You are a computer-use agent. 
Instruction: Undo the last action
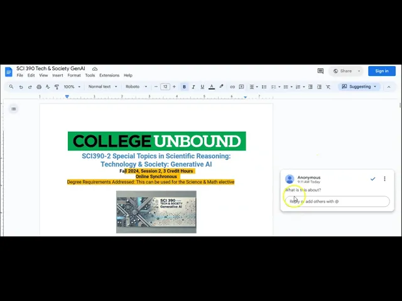coord(21,87)
